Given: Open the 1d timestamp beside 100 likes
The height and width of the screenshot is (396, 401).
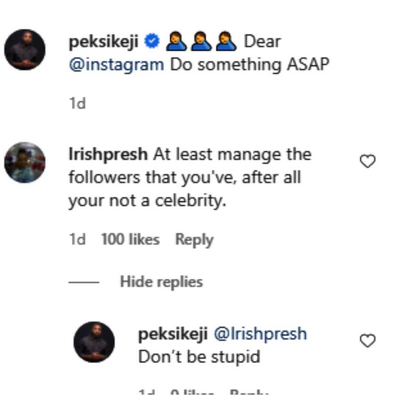Looking at the screenshot, I should point(77,239).
